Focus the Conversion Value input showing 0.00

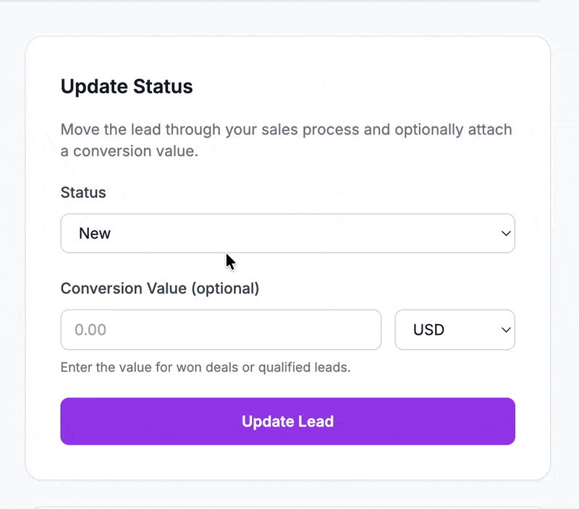[x=221, y=330]
